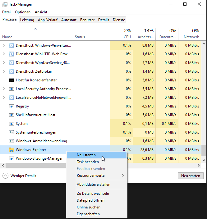Click gear icon of Diensthost: Zeitbroker row

coord(11,71)
